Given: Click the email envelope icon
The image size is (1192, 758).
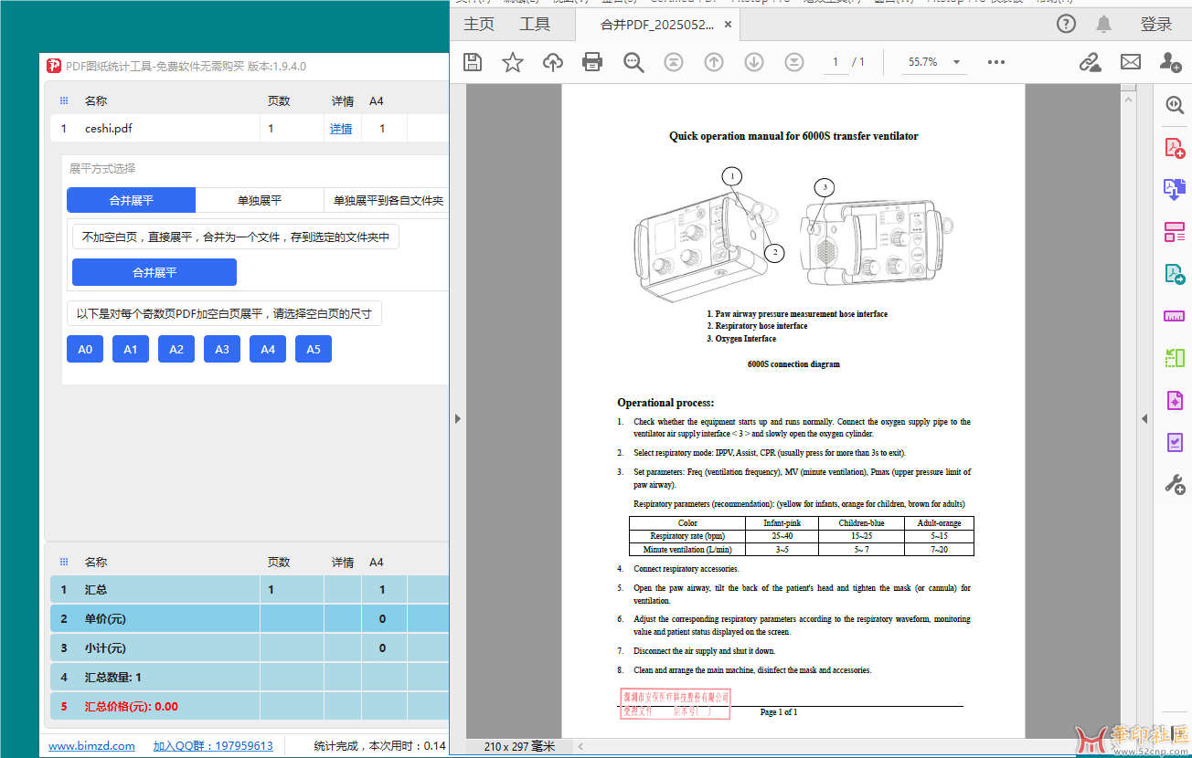Looking at the screenshot, I should [1131, 62].
